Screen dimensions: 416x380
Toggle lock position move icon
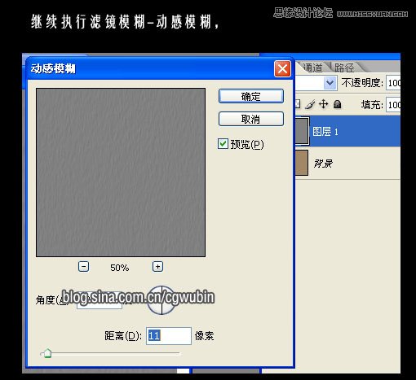tap(324, 104)
